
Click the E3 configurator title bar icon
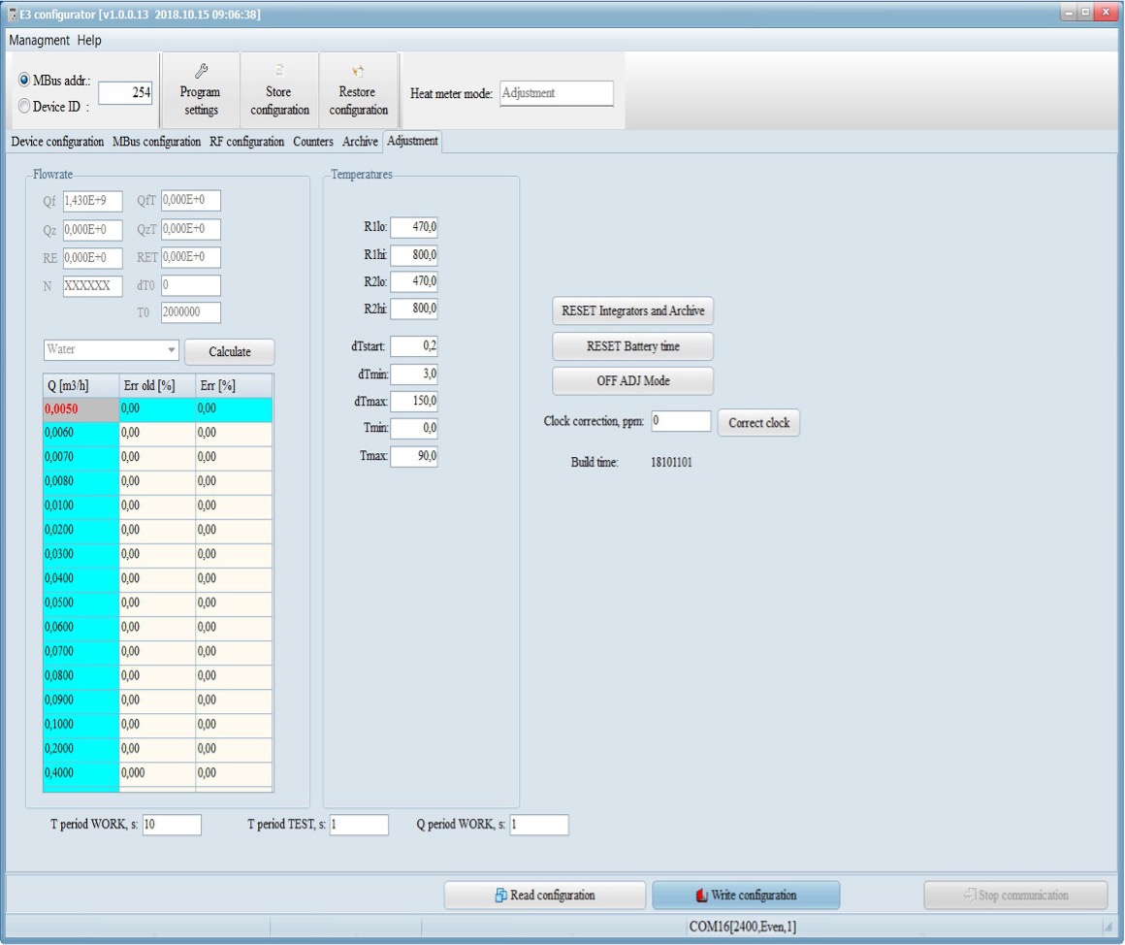point(13,15)
